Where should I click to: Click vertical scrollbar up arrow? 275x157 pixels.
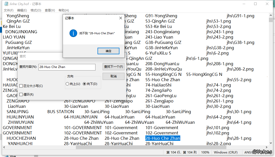click(271, 15)
